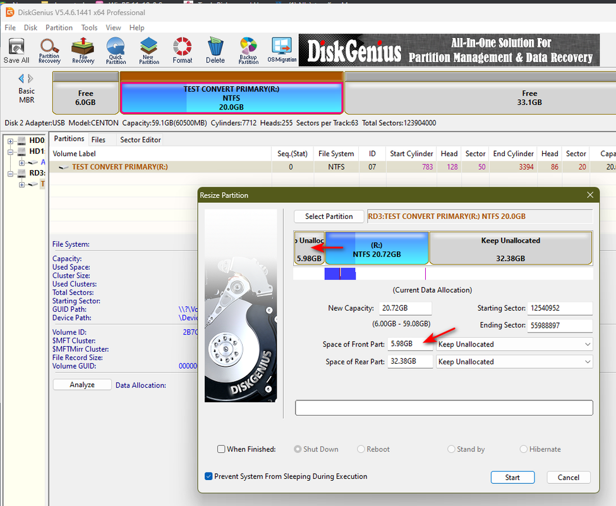Viewport: 616px width, 506px height.
Task: Select the Stand by radio button
Action: [451, 449]
